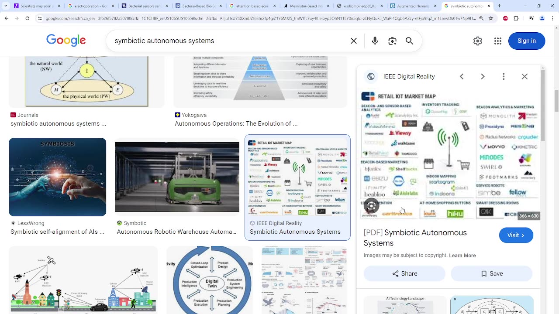Viewport: 559px width, 314px height.
Task: Start voice search with the microphone icon
Action: click(x=375, y=41)
